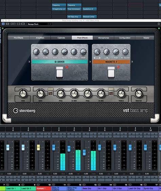Viewport: 161px width, 191px height.
Task: Click the amplifier BASS knob
Action: pos(40,93)
